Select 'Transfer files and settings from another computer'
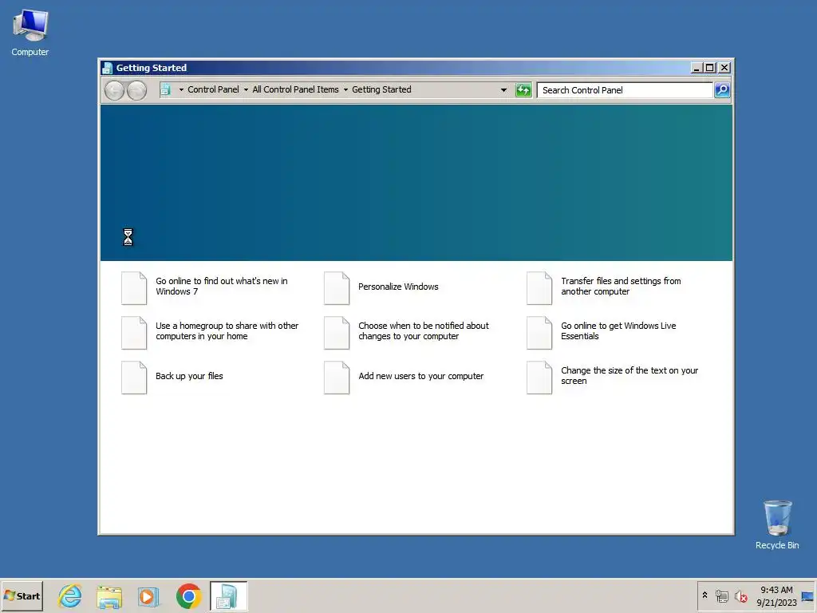This screenshot has height=613, width=817. click(x=621, y=287)
